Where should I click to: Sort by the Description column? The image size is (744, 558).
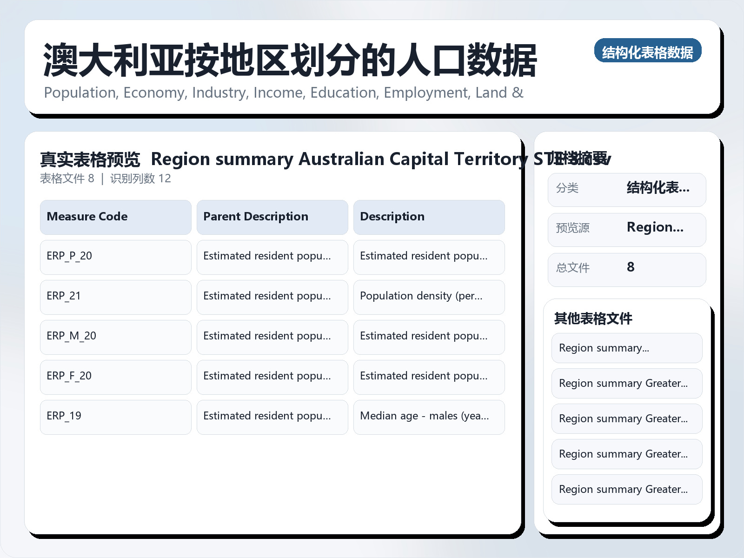(x=429, y=217)
